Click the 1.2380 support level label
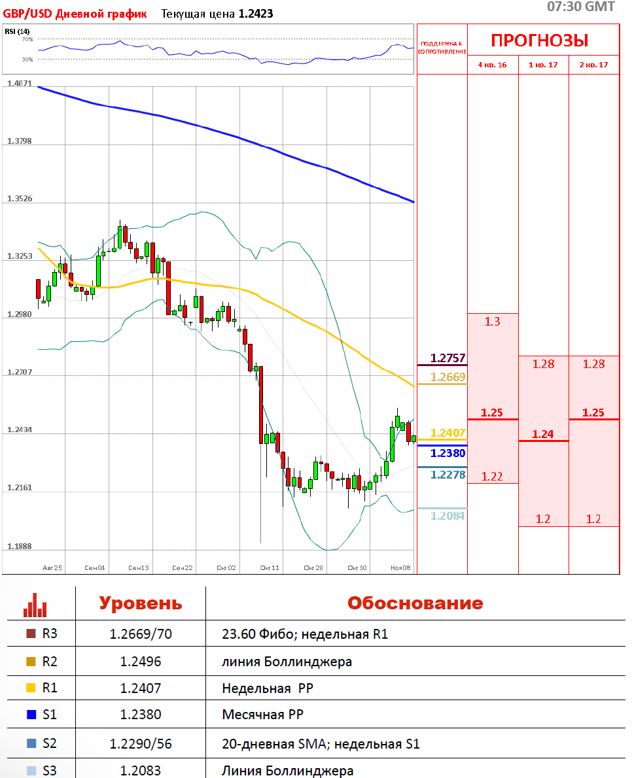The image size is (632, 778). 448,453
